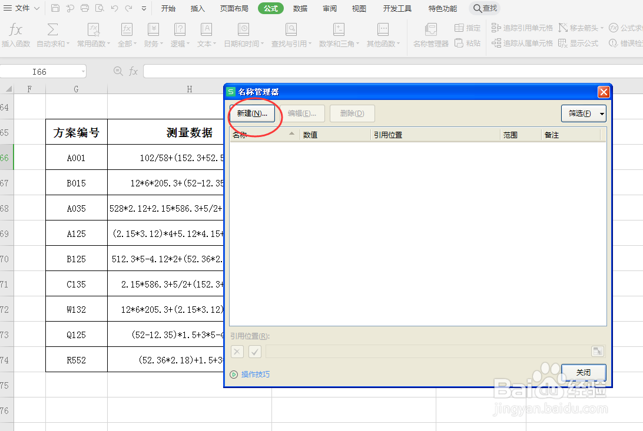Open the 筛选(F) dropdown in dialog
Screen dimensions: 643x431
584,113
